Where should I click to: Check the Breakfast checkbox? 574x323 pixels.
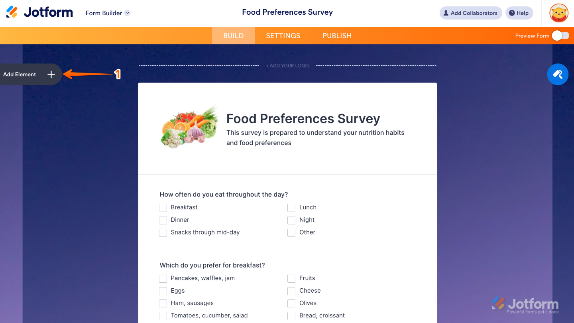pos(163,208)
